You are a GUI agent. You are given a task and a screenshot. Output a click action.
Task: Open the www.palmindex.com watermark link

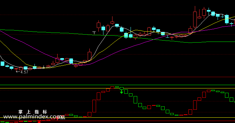pyautogui.click(x=32, y=117)
